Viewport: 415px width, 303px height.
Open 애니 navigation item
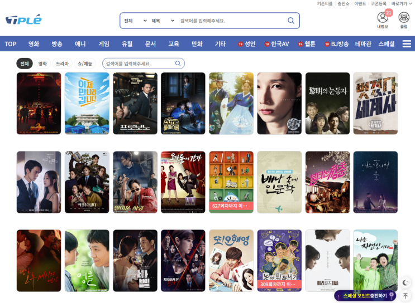80,44
